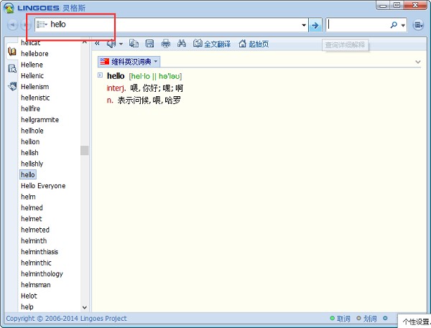Viewport: 431px width, 328px height.
Task: Select highlighted hello in word list
Action: click(x=28, y=174)
